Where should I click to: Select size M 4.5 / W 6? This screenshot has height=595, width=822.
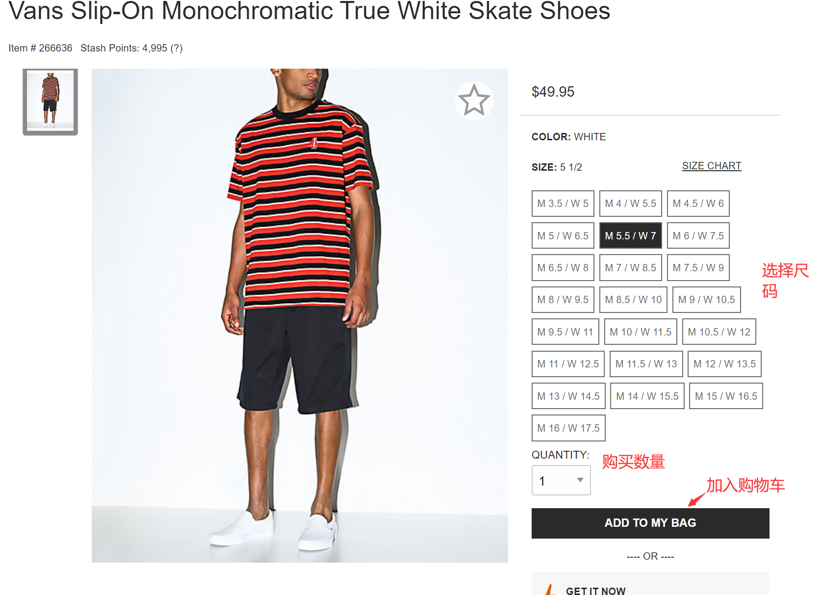click(x=698, y=204)
